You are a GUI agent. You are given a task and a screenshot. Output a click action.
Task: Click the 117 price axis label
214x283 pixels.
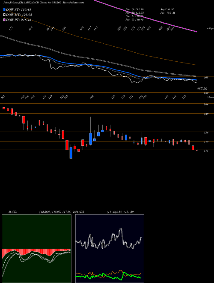click(x=206, y=142)
